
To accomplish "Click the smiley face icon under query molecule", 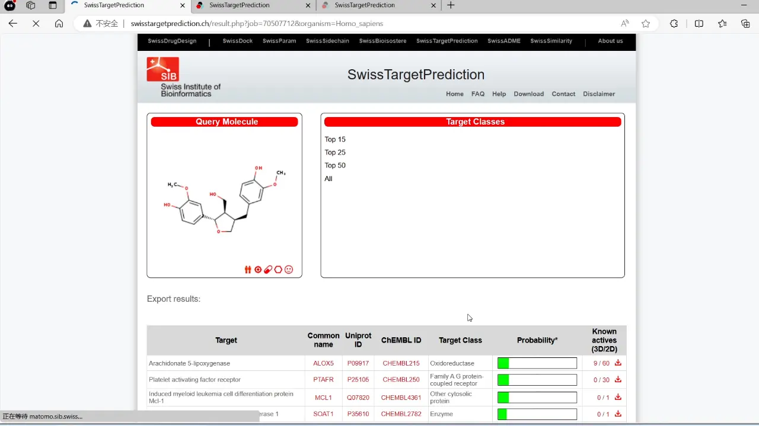I will [289, 270].
